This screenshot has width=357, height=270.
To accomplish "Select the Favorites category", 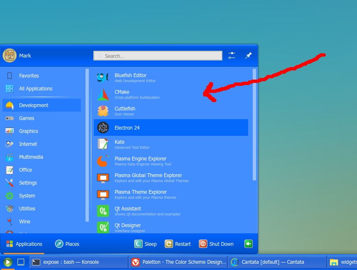I will tap(42, 76).
